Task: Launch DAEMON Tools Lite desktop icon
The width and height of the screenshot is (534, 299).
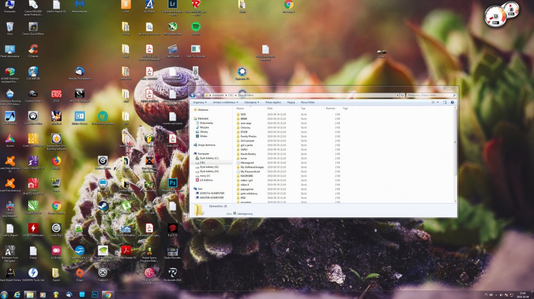Action: tap(33, 274)
